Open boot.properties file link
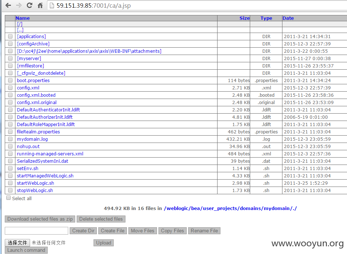Screen dimensions: 347x254 pos(33,81)
